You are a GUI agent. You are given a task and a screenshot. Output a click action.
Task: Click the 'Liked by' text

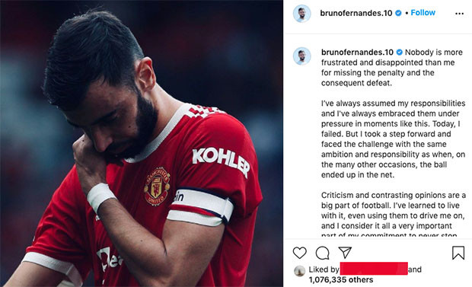324,269
